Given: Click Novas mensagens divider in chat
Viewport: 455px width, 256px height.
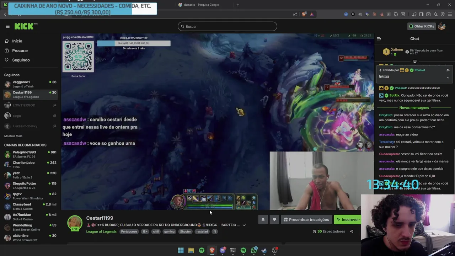Looking at the screenshot, I should pos(414,108).
